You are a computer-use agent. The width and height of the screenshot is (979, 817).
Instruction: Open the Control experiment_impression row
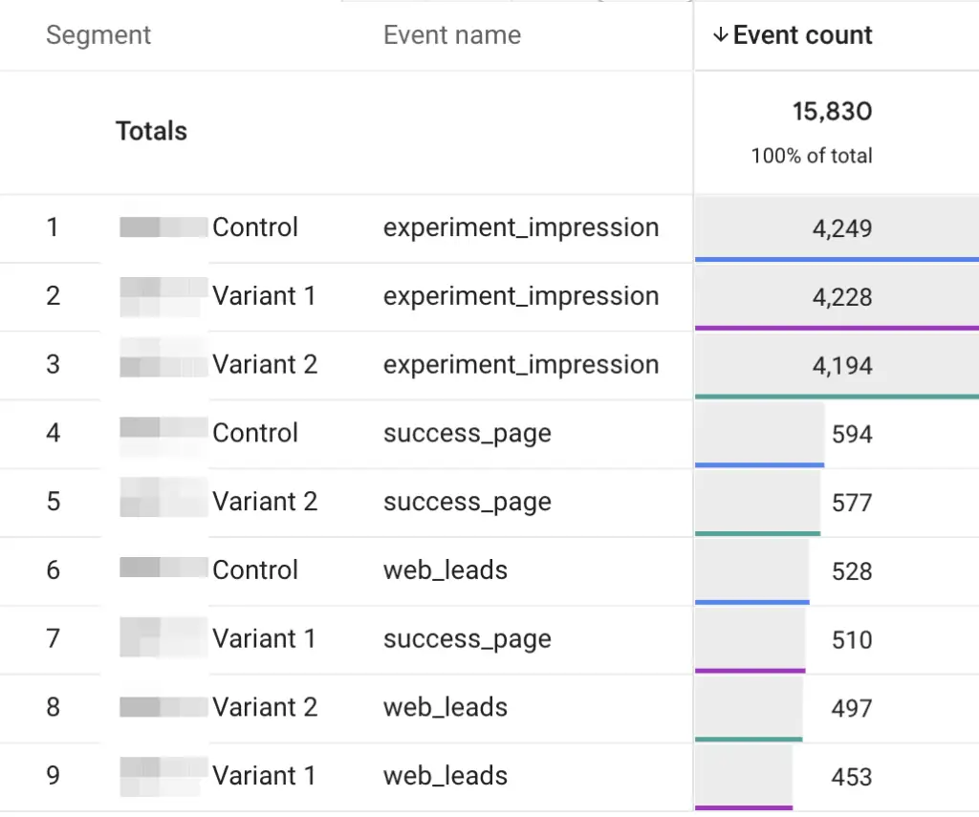pyautogui.click(x=520, y=227)
